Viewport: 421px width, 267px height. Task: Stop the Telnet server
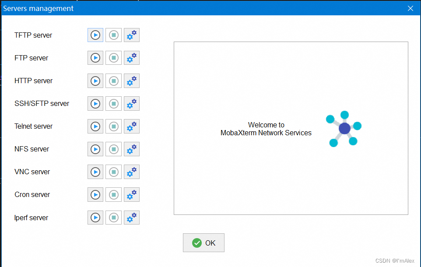pyautogui.click(x=114, y=126)
